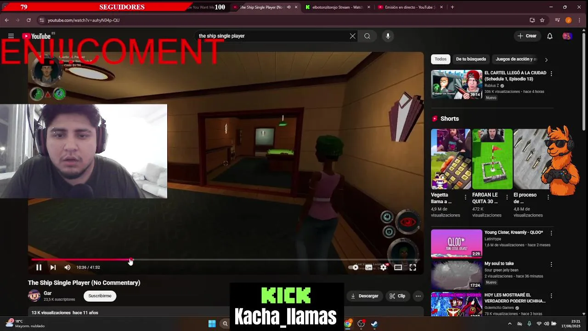Open options menu for 'HOY LES MOSTRARÉ EL VERDADERO PODER'
This screenshot has height=331, width=588.
(x=551, y=296)
